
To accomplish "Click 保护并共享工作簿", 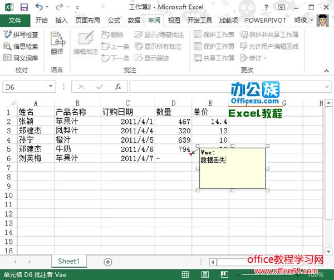I will click(269, 34).
